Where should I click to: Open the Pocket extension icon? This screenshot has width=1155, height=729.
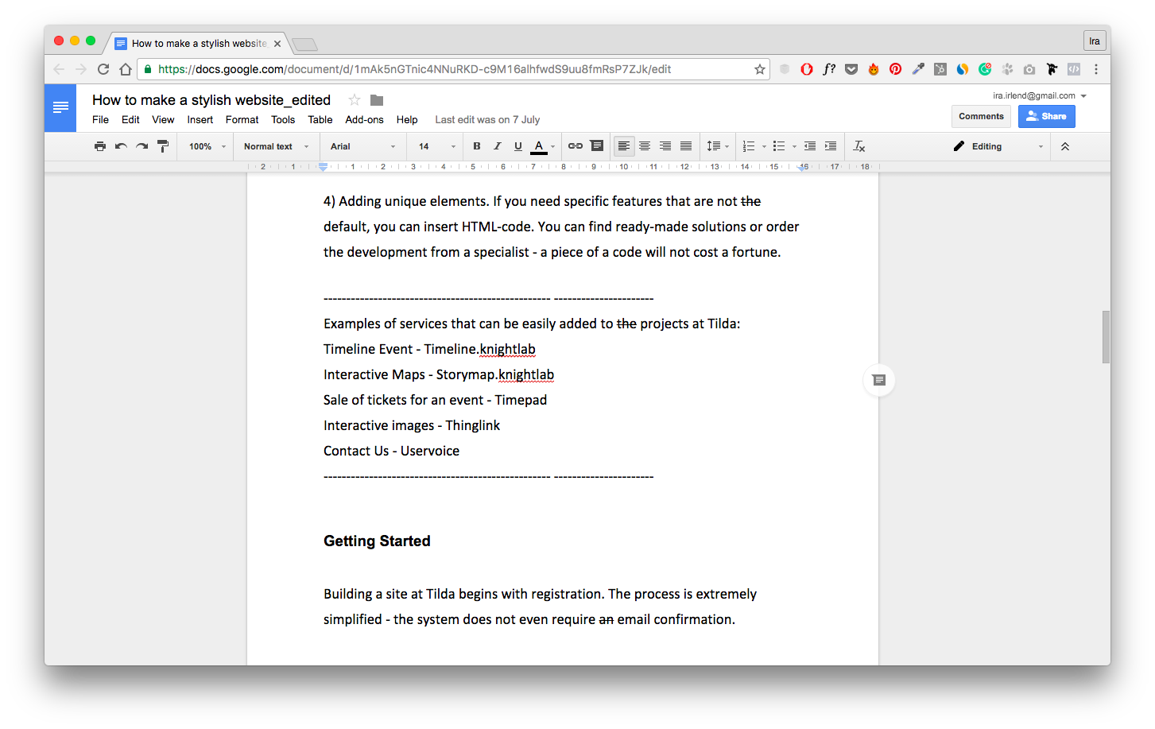click(x=851, y=69)
